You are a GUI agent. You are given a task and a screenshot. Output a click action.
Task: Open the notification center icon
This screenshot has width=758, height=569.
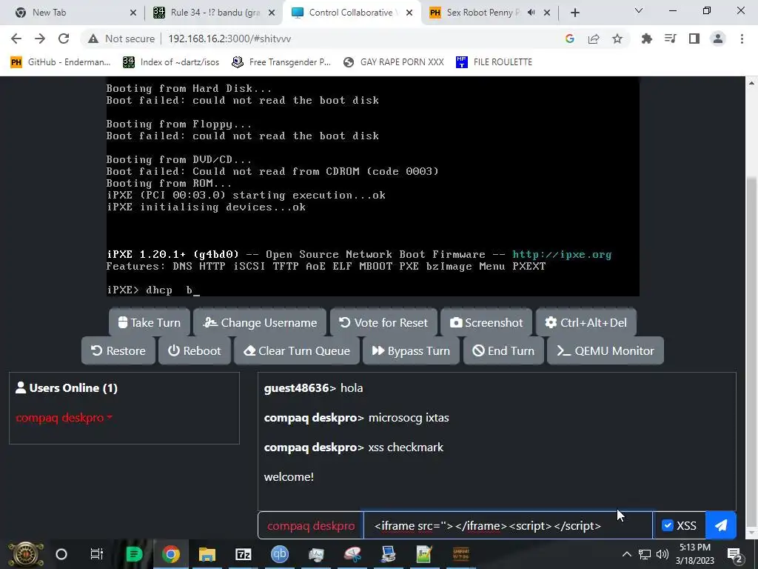pyautogui.click(x=734, y=555)
